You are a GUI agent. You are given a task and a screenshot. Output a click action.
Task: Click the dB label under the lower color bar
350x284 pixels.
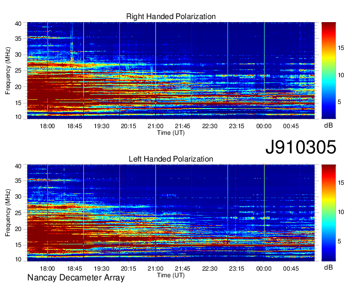[328, 267]
